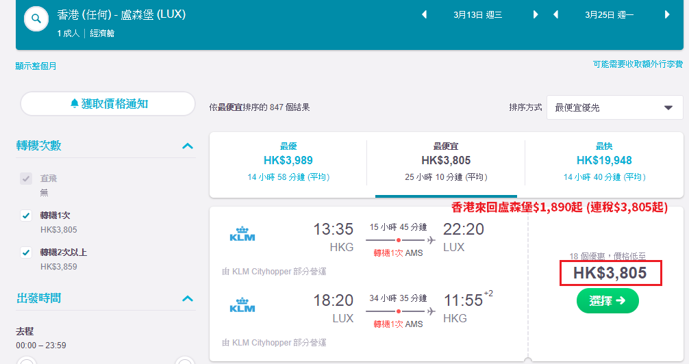This screenshot has width=689, height=364.
Task: Click the 3月25日 週一 return date
Action: (609, 15)
